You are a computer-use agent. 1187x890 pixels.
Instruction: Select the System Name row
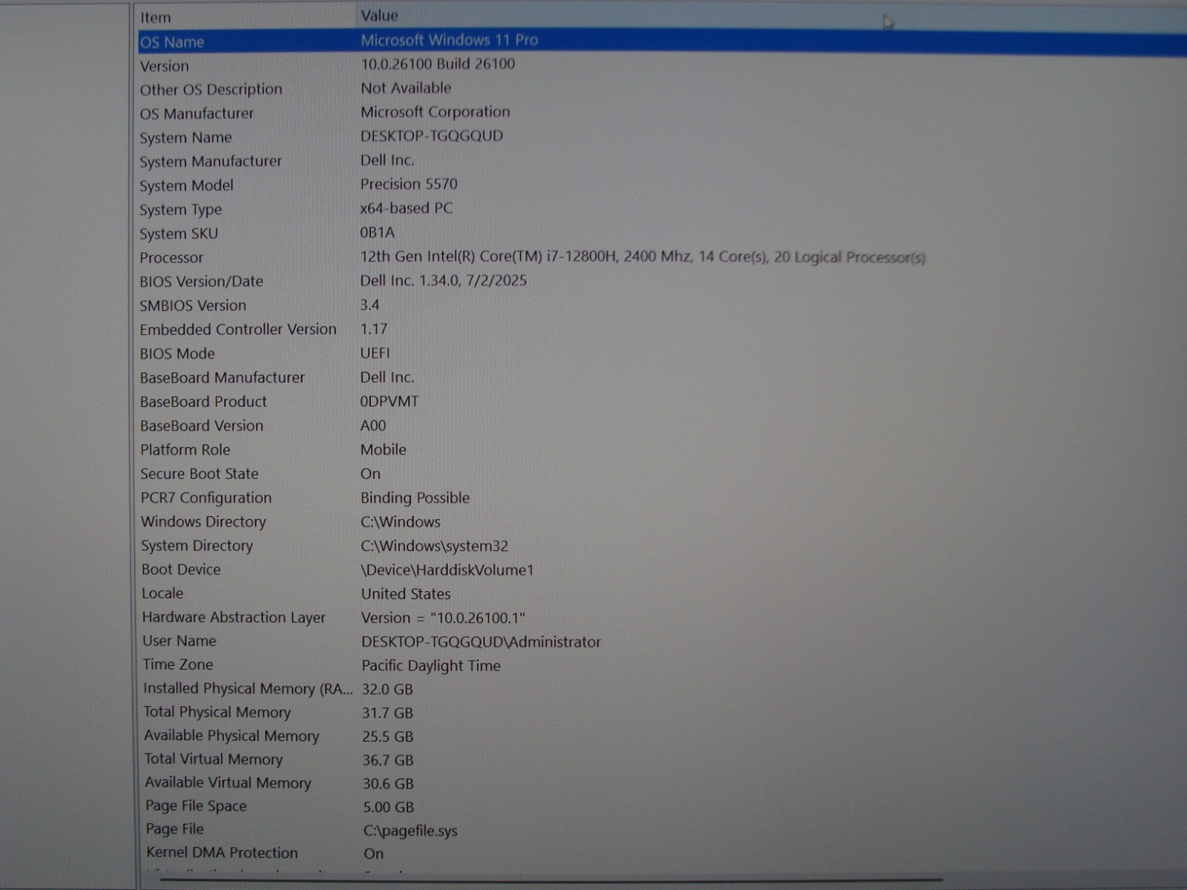coord(185,138)
